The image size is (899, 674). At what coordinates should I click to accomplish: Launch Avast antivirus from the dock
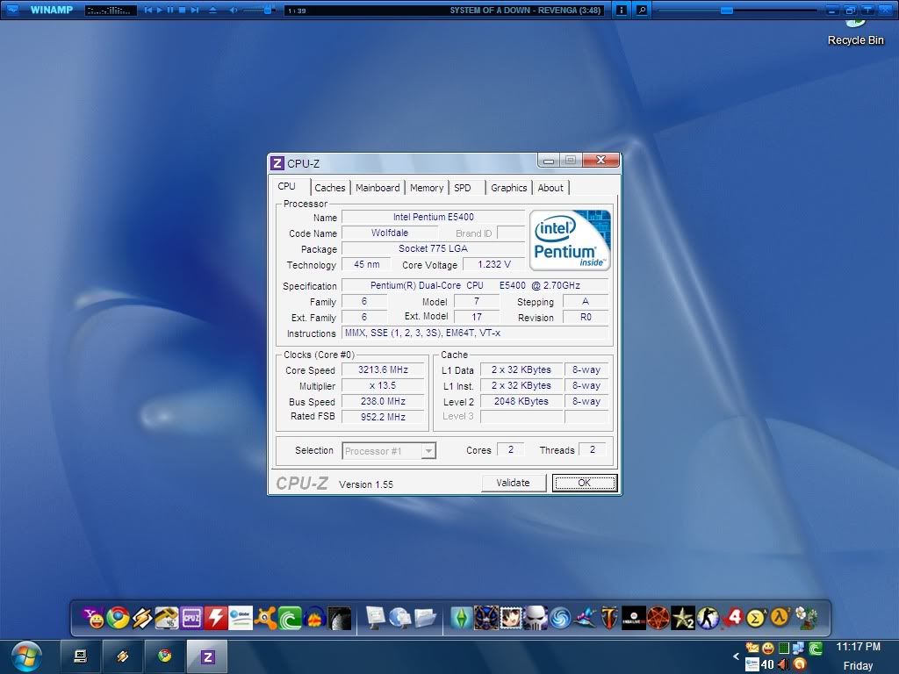(x=265, y=618)
